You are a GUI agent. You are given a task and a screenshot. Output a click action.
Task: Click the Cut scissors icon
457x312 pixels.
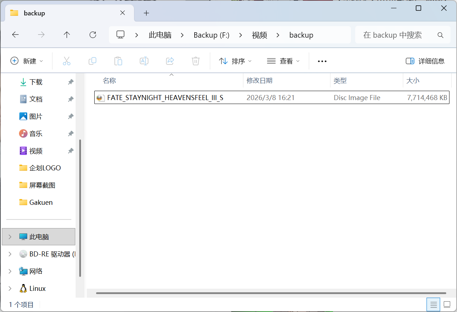coord(67,61)
